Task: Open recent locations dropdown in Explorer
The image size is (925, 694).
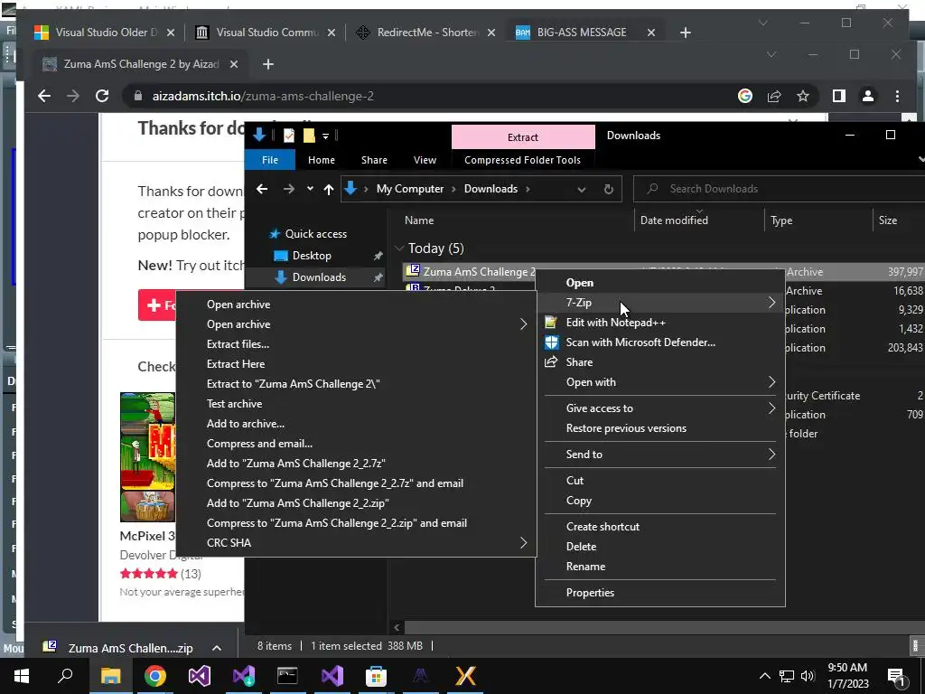Action: [x=310, y=189]
